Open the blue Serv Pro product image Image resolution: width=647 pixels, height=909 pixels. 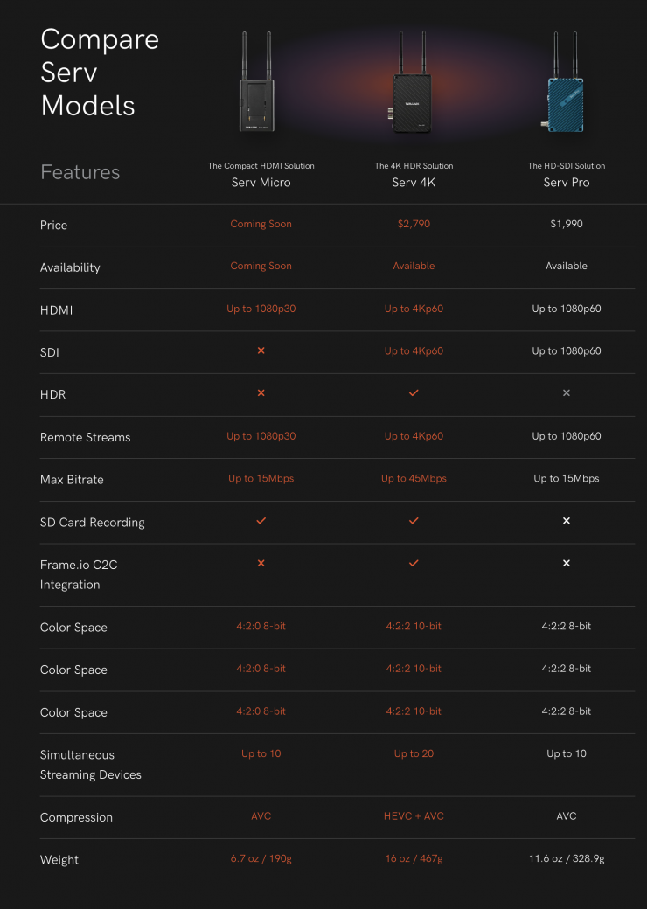[564, 87]
